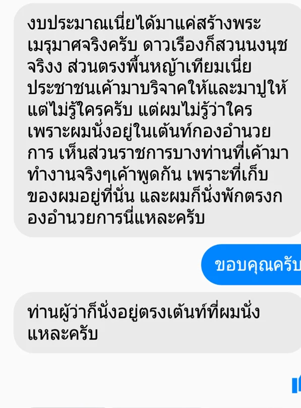Click the line 'การ เห็นส่วนราชการบางท่านที่เค้ามา'

pos(158,154)
